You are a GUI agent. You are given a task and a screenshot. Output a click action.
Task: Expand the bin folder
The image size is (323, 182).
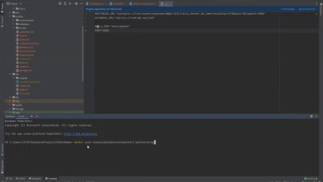(x=10, y=13)
